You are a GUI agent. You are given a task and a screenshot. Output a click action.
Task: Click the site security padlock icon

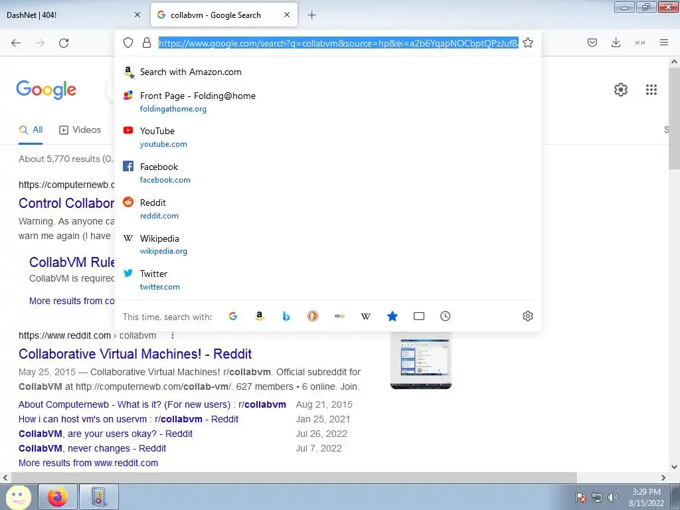point(147,42)
